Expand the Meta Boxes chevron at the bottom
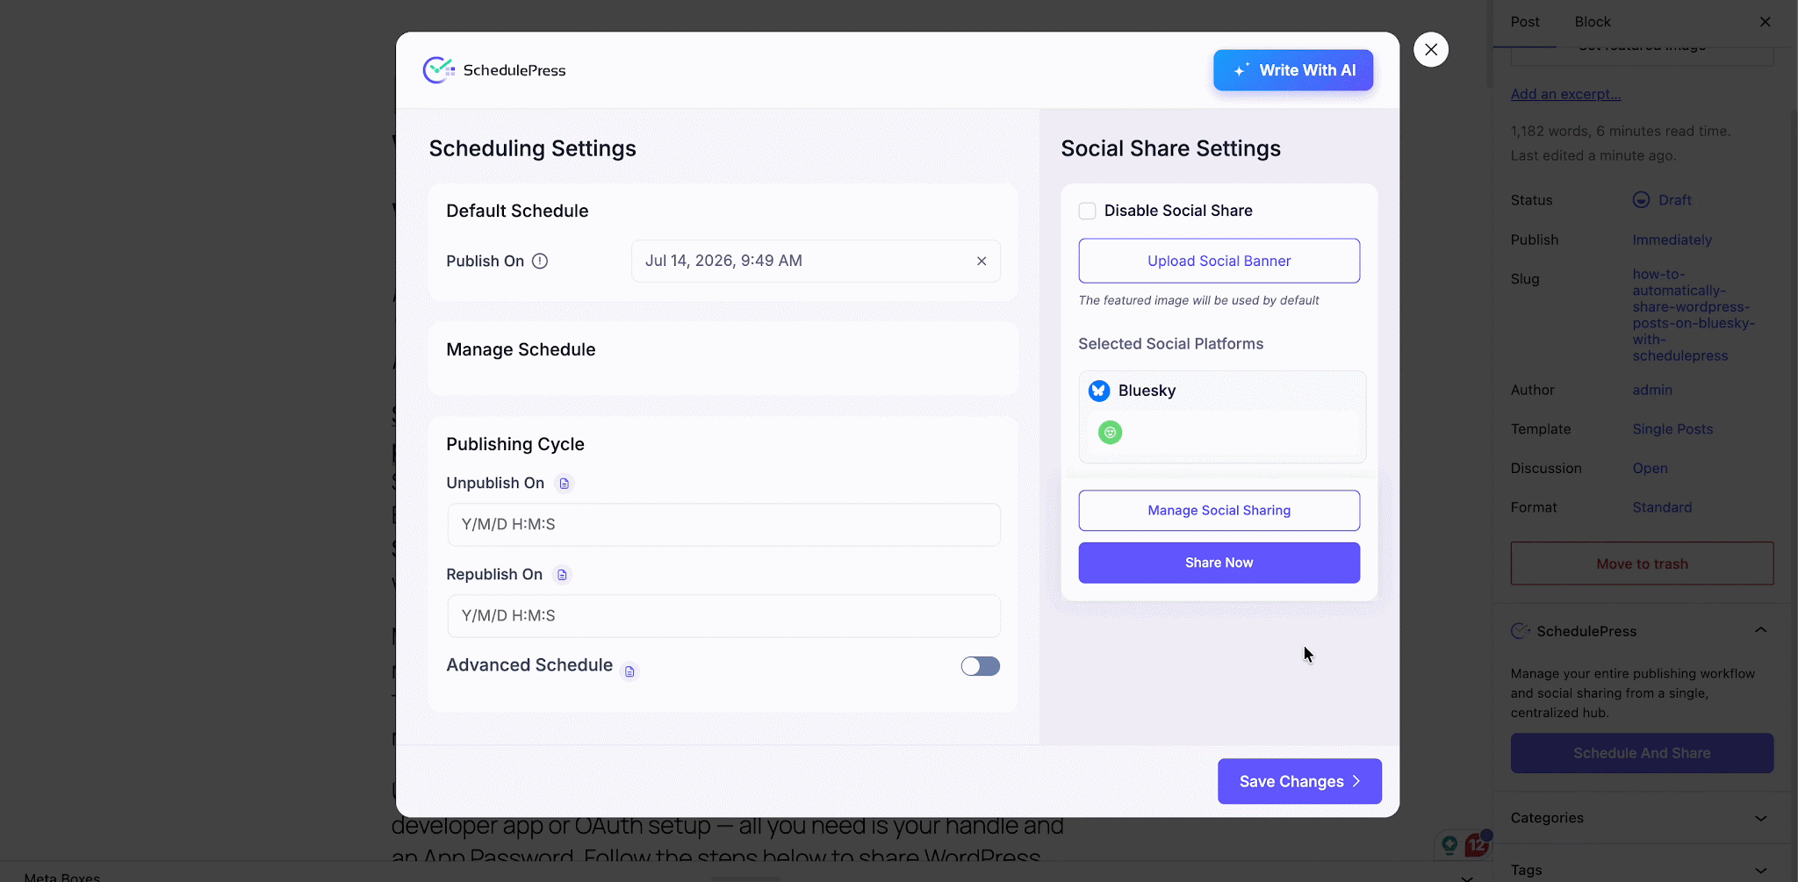Image resolution: width=1798 pixels, height=882 pixels. [1467, 877]
